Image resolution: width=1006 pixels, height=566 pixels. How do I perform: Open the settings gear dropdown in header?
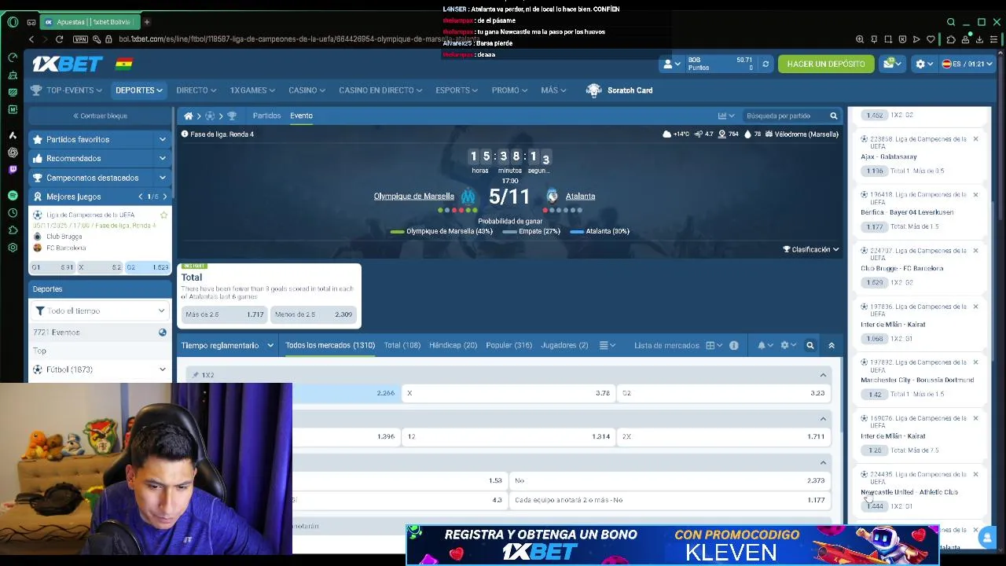[x=923, y=64]
